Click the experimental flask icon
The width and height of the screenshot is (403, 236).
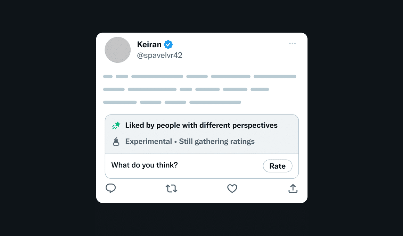116,142
